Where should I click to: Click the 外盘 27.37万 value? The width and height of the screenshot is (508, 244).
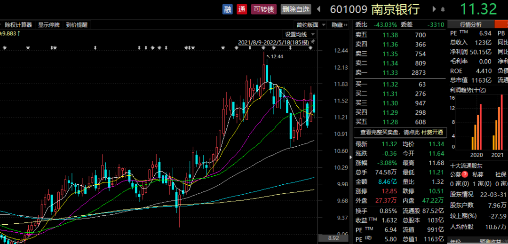pyautogui.click(x=386, y=201)
